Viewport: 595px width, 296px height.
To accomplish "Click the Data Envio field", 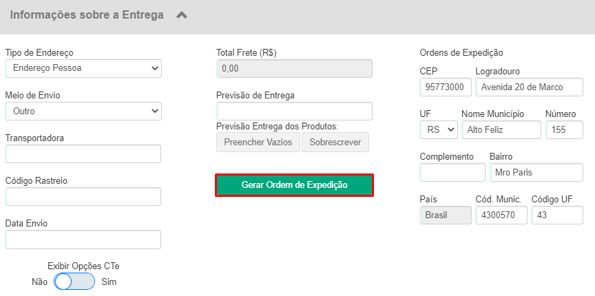I will point(83,240).
